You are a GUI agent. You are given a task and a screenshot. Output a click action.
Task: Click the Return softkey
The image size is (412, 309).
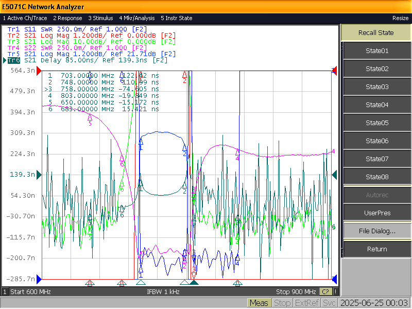[377, 249]
